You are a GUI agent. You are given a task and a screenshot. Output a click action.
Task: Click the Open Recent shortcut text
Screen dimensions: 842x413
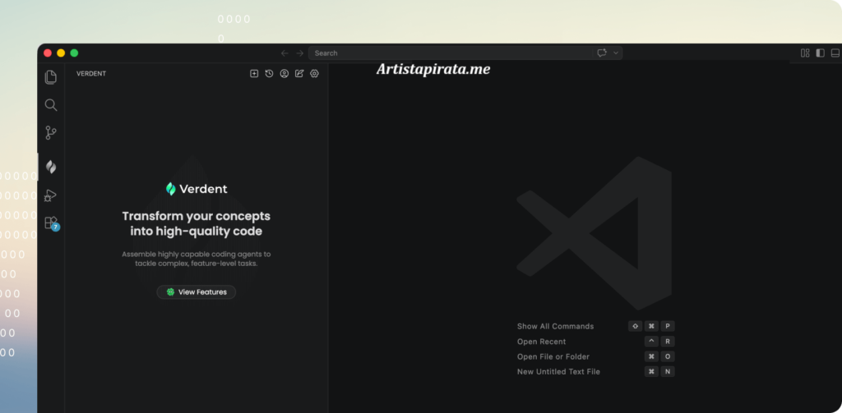tap(541, 341)
